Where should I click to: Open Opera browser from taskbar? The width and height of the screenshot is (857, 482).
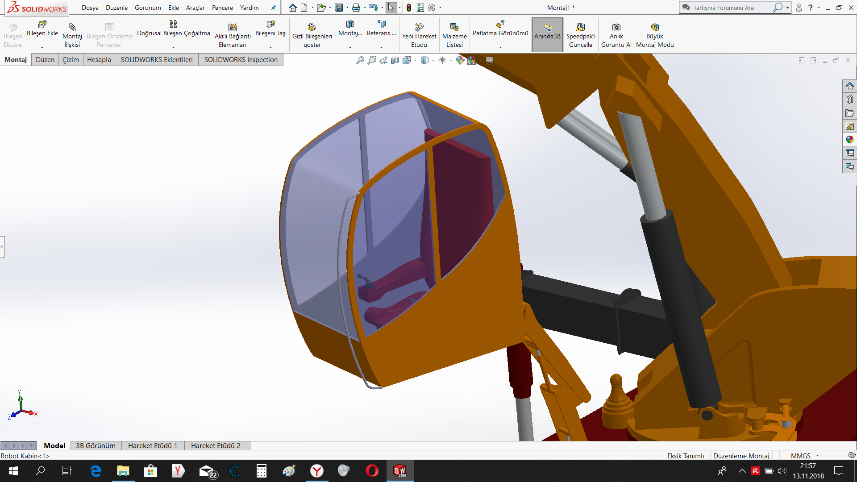pyautogui.click(x=372, y=471)
